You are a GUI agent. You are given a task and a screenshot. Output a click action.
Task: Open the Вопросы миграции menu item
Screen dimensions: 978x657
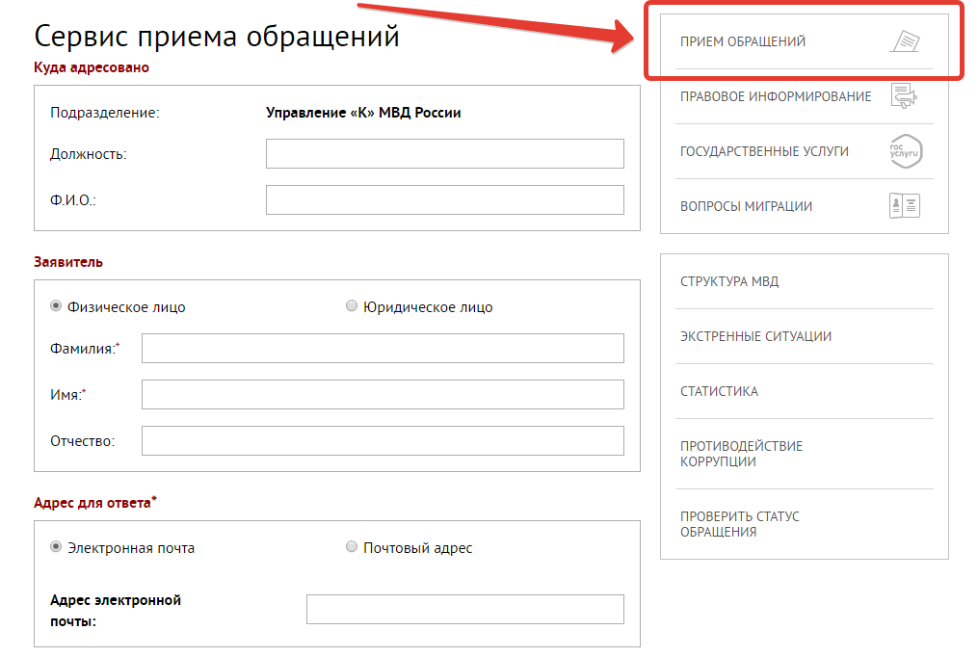(x=746, y=206)
